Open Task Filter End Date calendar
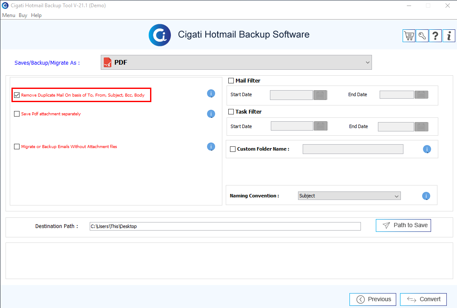457x308 pixels. point(421,127)
